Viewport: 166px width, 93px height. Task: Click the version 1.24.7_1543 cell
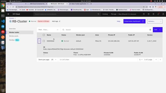click(x=151, y=41)
